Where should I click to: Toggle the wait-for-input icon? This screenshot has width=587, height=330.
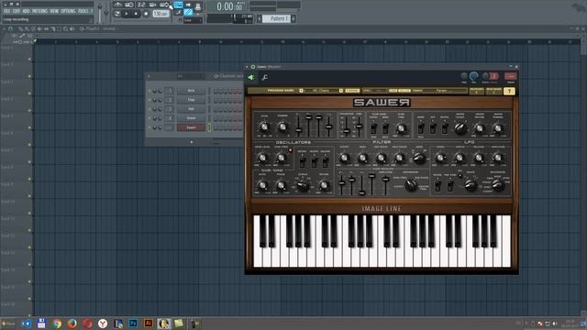[x=129, y=5]
